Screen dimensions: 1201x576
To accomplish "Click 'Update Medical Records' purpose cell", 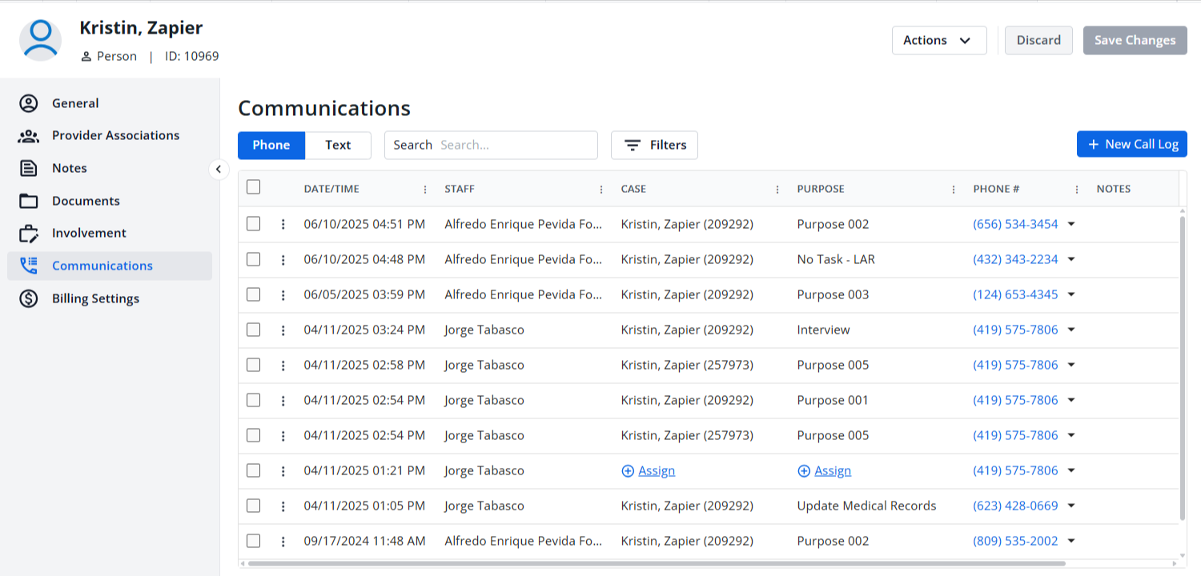I will 866,506.
